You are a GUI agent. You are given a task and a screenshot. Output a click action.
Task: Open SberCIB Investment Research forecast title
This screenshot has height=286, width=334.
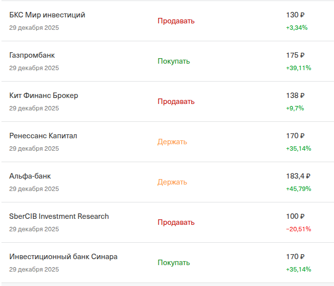[x=59, y=216]
